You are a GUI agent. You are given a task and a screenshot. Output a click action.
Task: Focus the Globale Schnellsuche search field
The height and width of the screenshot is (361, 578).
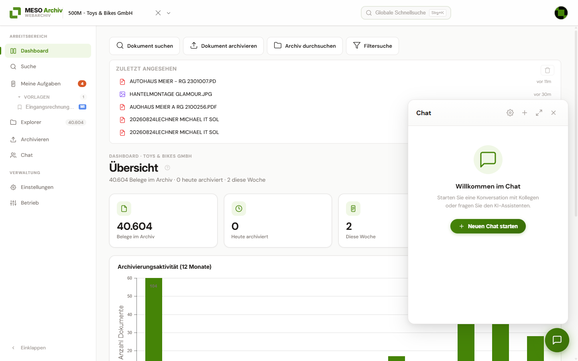pos(406,13)
